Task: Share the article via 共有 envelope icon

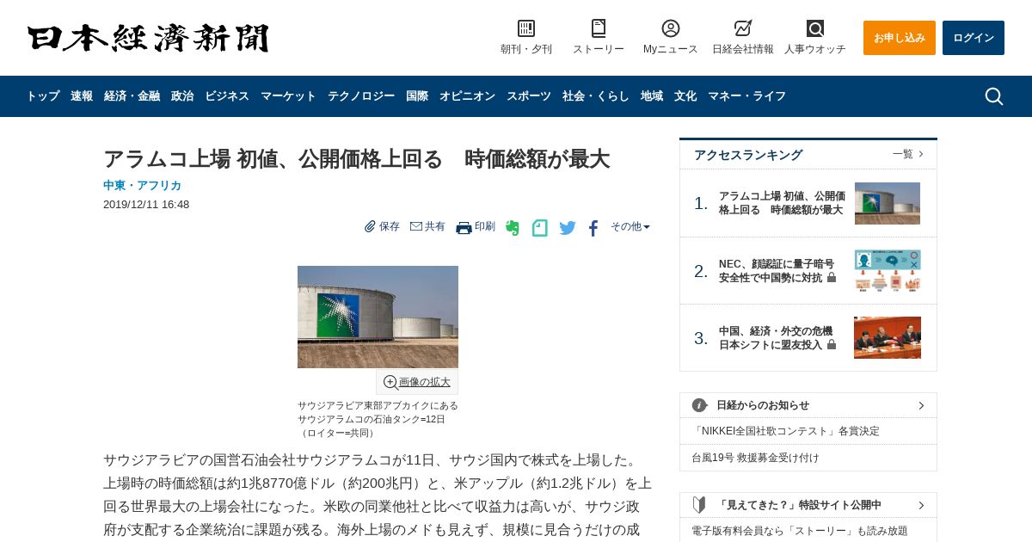Action: coord(416,226)
